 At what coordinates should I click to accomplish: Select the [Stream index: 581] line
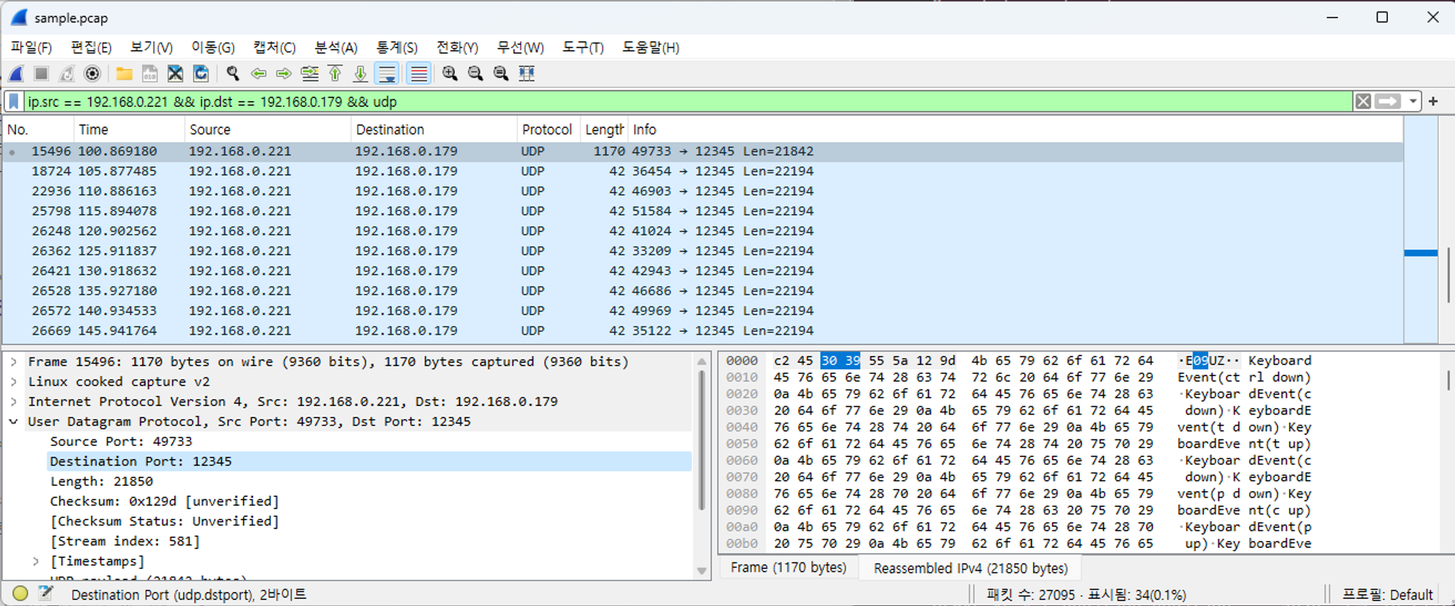(x=369, y=541)
